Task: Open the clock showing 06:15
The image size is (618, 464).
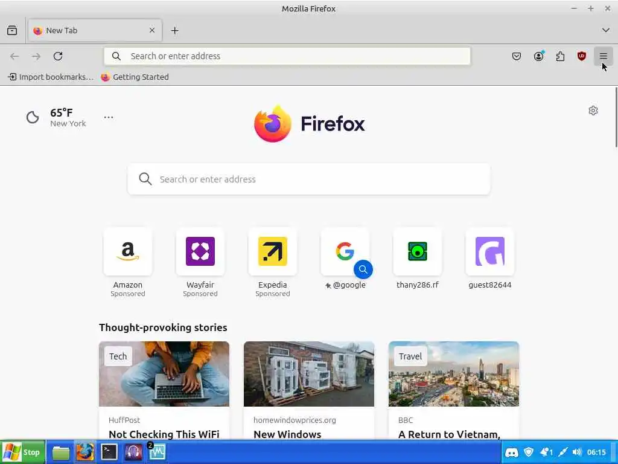Action: pos(596,452)
